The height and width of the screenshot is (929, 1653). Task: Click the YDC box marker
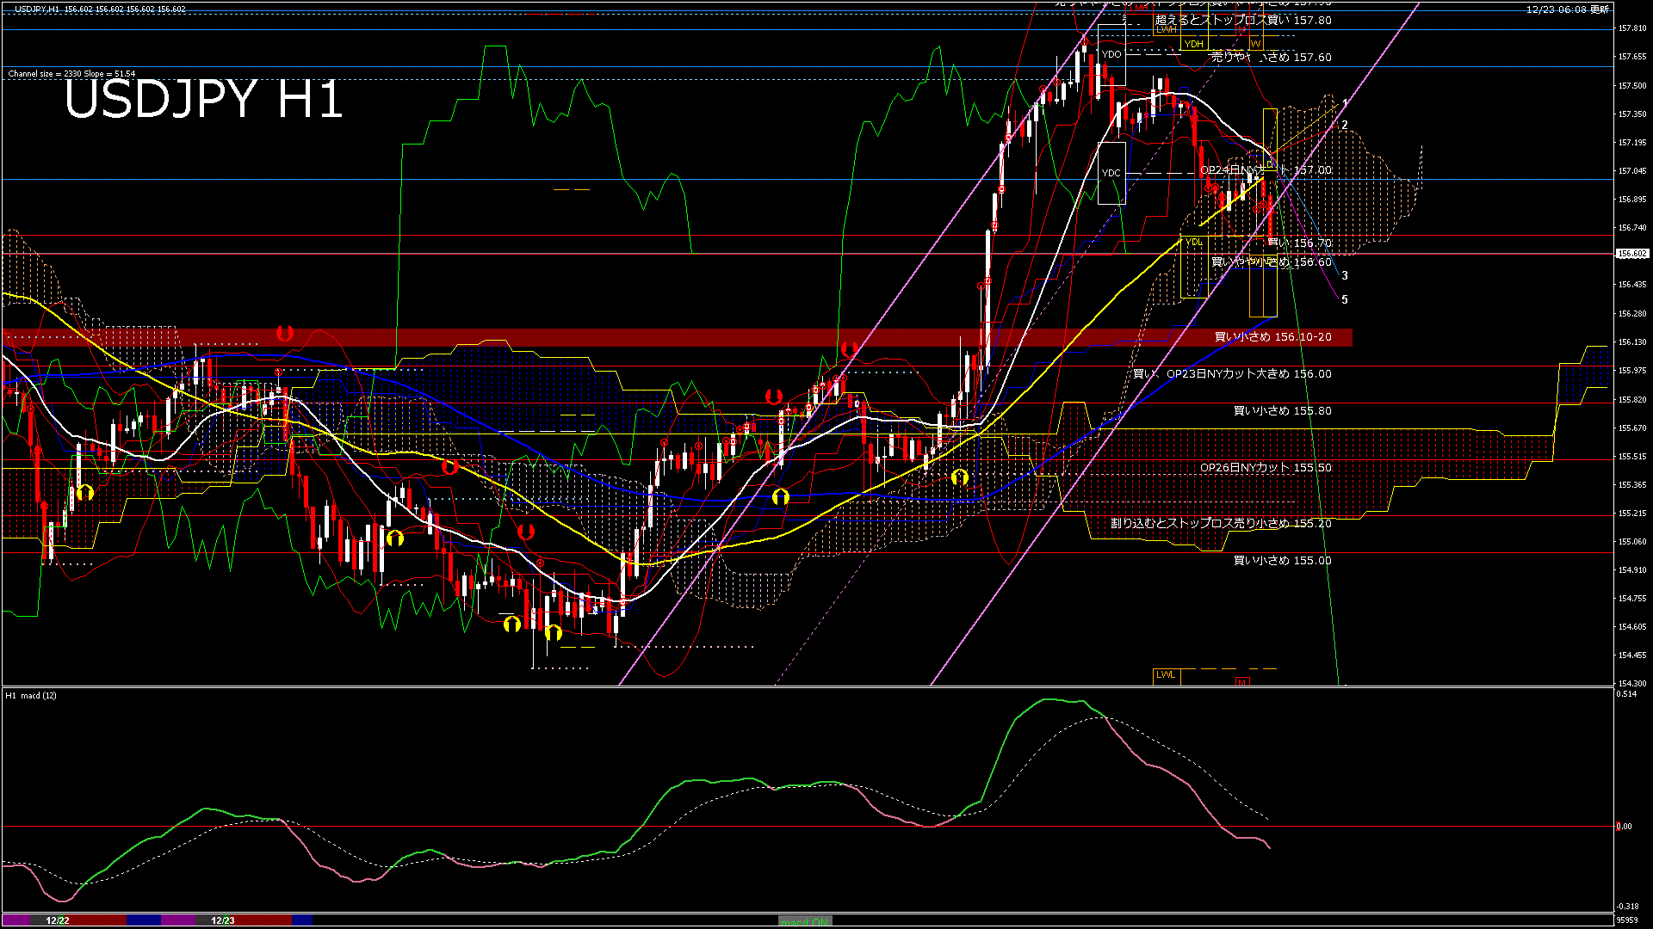(1111, 173)
